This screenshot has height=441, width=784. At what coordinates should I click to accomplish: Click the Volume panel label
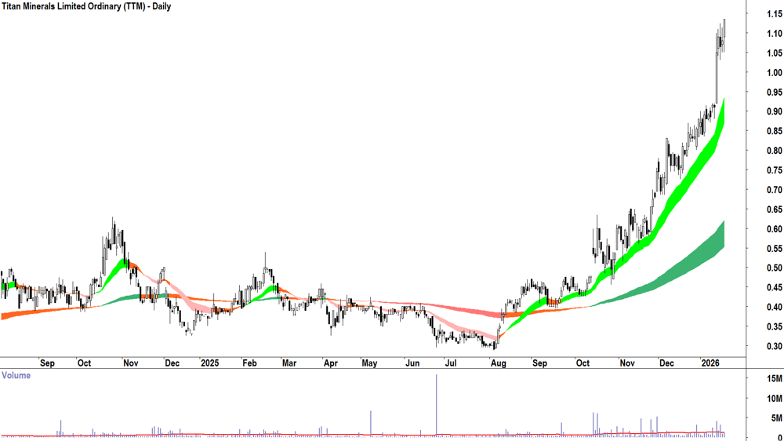tap(16, 375)
